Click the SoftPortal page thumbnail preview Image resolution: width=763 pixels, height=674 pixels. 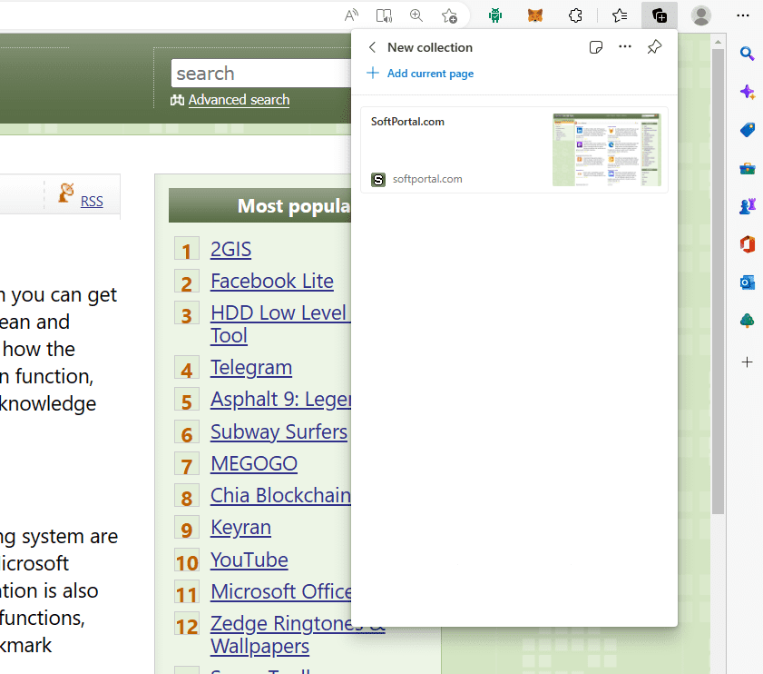606,150
